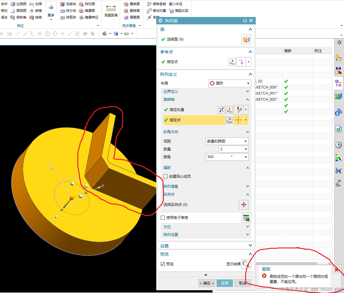This screenshot has height=293, width=344.
Task: Expand the 设置 section
Action: point(206,246)
